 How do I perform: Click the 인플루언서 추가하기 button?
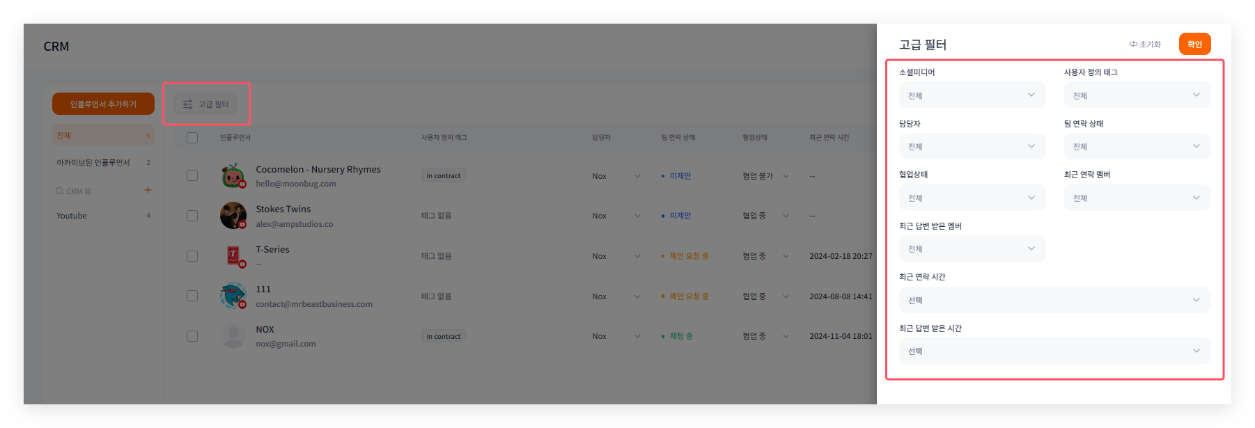pos(103,104)
